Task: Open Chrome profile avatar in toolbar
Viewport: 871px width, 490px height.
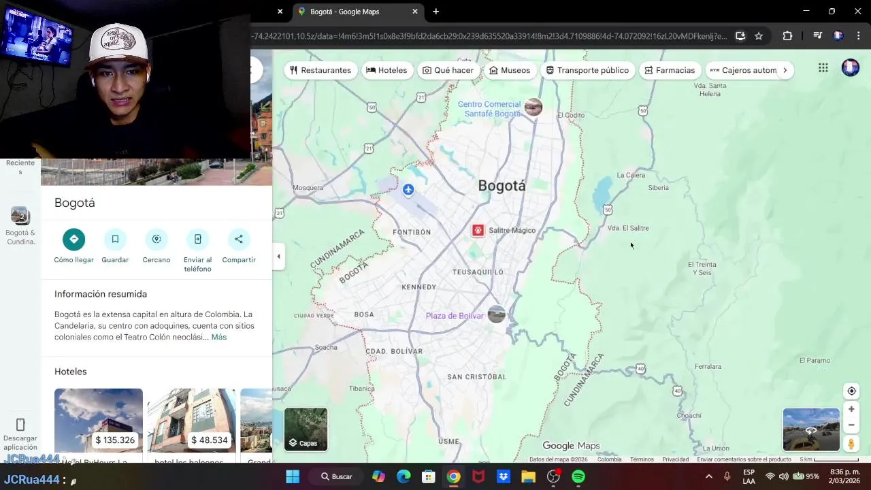Action: coord(838,36)
